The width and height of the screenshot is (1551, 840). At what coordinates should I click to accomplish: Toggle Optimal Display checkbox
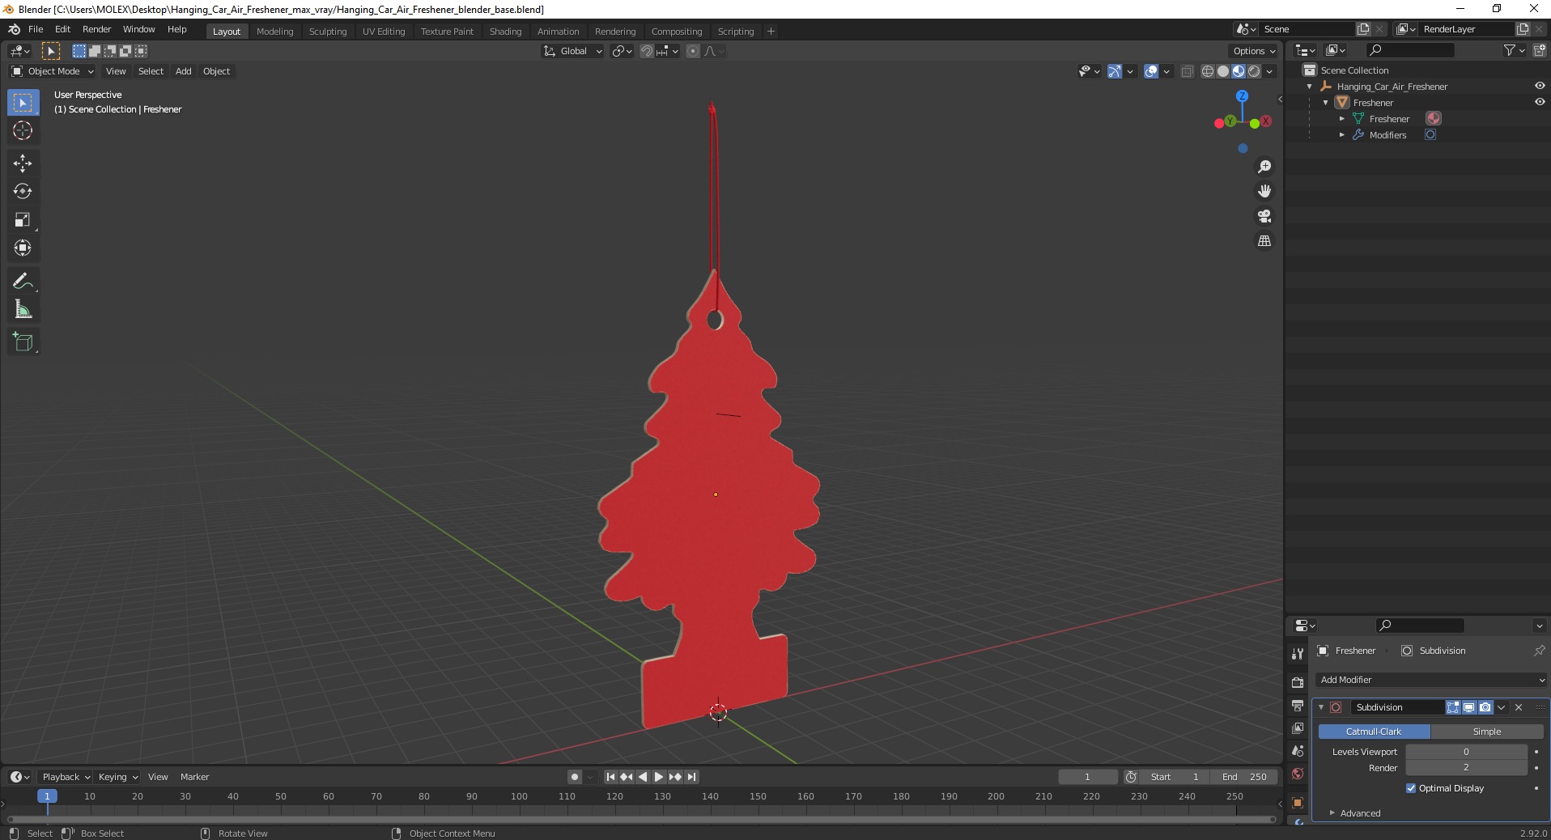1411,788
